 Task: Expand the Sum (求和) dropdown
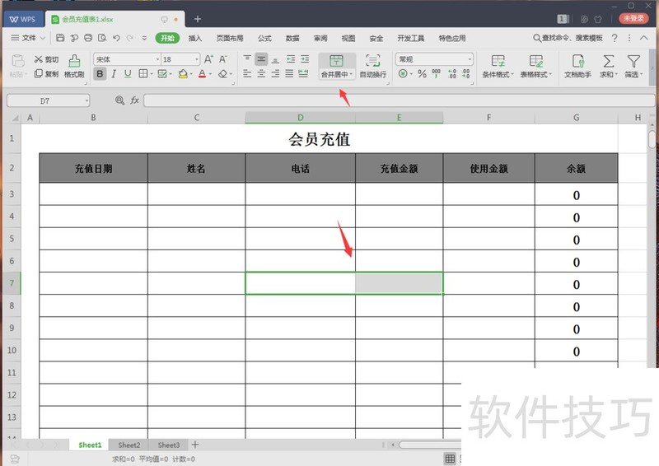616,74
